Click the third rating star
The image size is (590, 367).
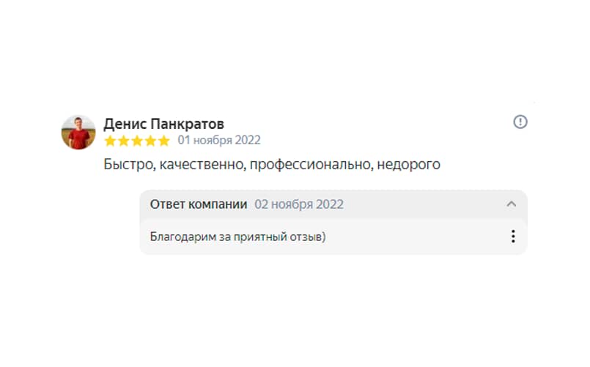[137, 141]
